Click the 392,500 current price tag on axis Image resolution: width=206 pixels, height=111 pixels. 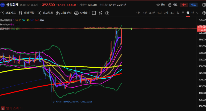point(201,29)
